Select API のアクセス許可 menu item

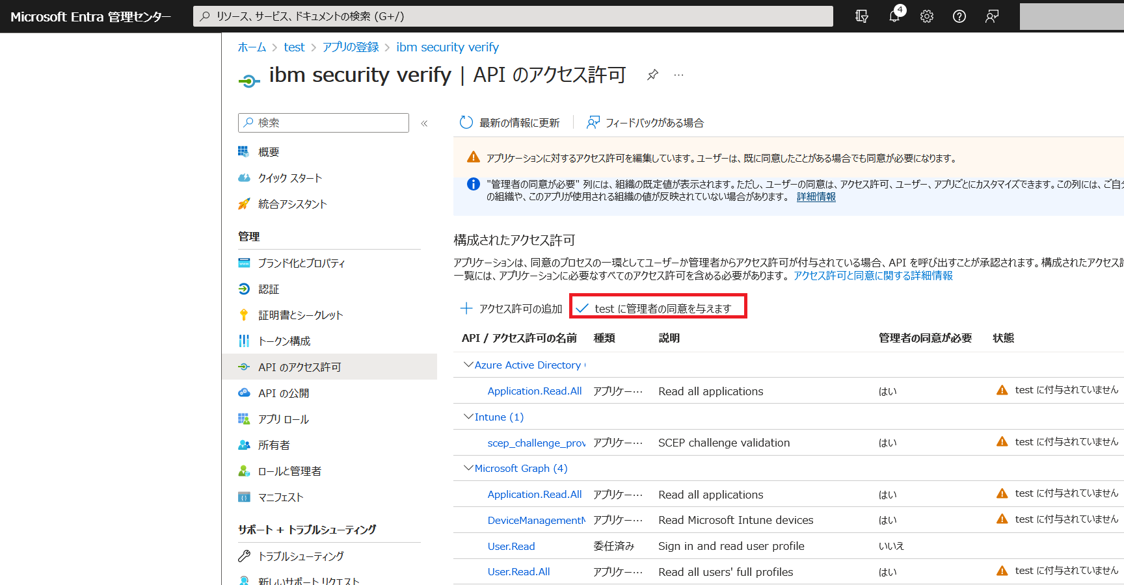[329, 367]
